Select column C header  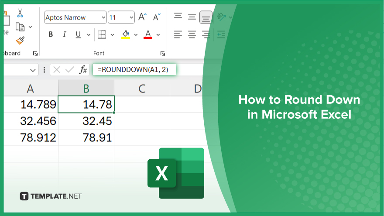(142, 89)
